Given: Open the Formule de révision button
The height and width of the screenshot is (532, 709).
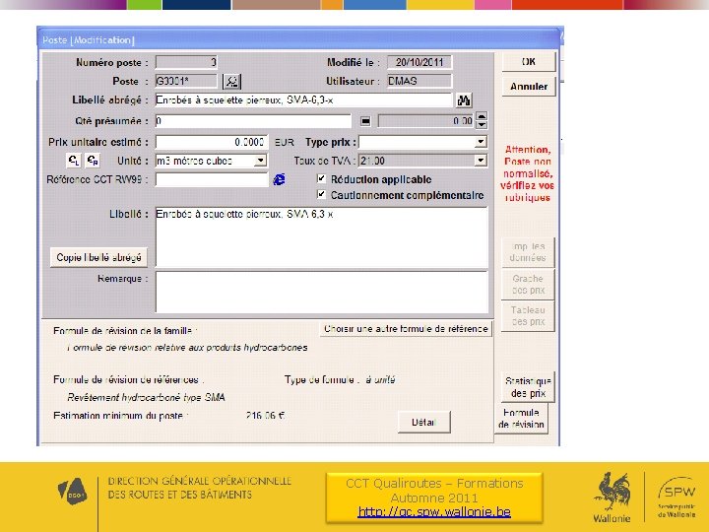Looking at the screenshot, I should (x=521, y=419).
